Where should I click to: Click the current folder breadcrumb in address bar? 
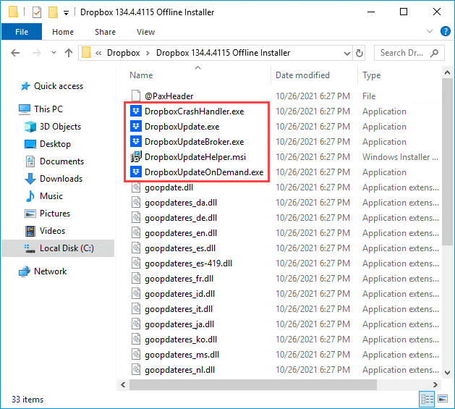[223, 53]
